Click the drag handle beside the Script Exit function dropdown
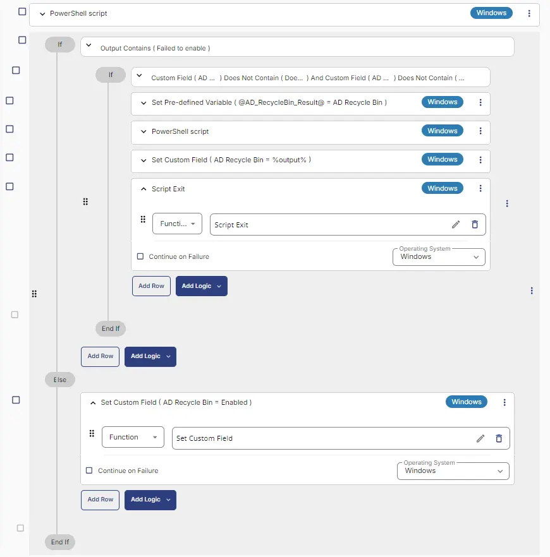Image resolution: width=550 pixels, height=557 pixels. click(x=143, y=219)
